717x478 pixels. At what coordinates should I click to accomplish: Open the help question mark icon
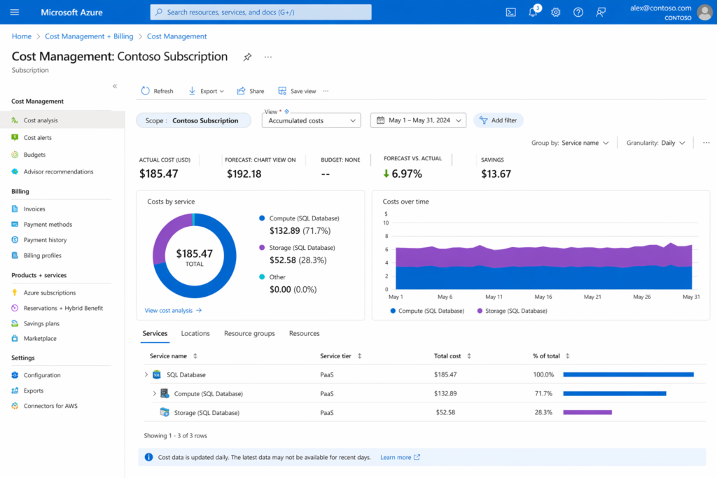pos(578,12)
